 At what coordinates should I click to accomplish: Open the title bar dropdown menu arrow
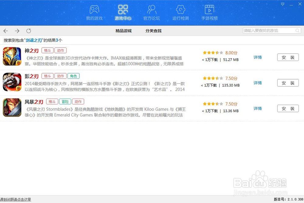283,4
